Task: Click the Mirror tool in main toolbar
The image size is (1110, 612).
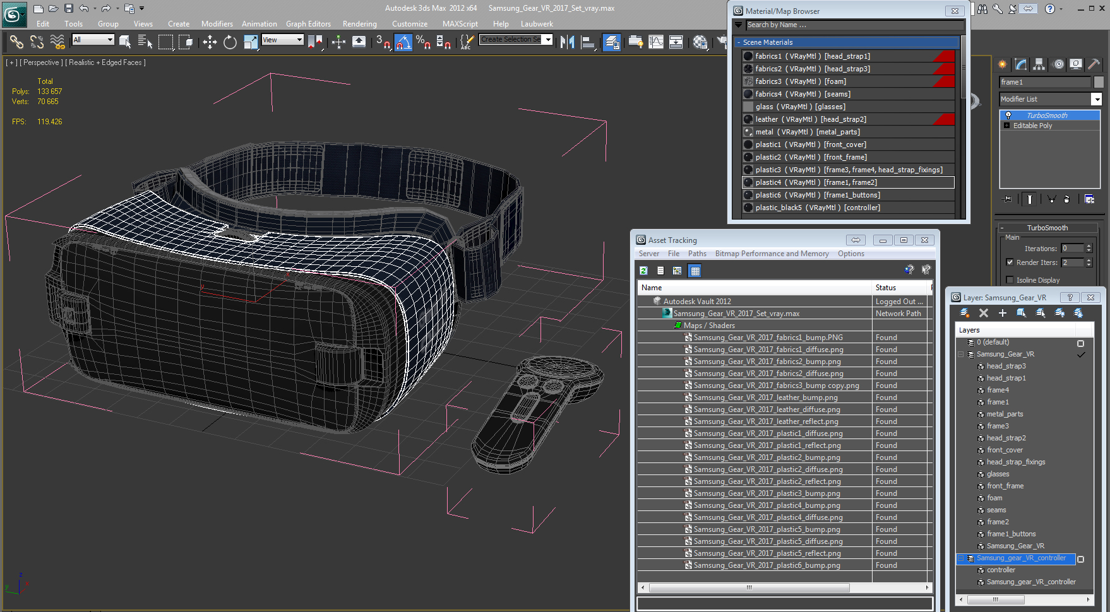Action: pos(568,42)
